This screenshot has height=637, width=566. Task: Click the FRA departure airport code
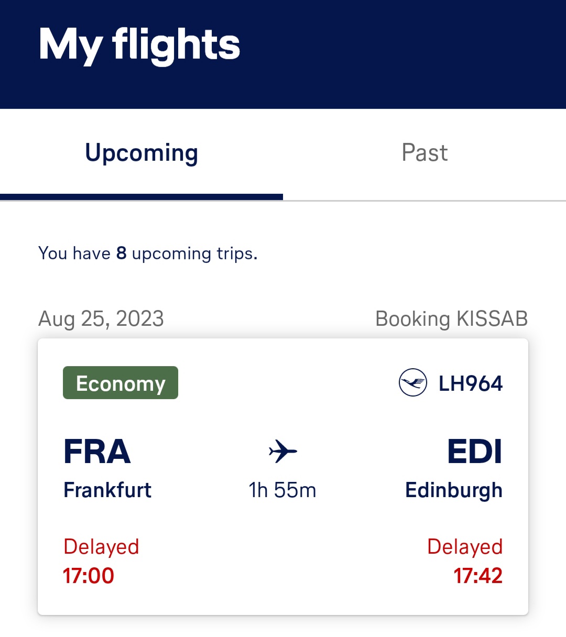97,452
